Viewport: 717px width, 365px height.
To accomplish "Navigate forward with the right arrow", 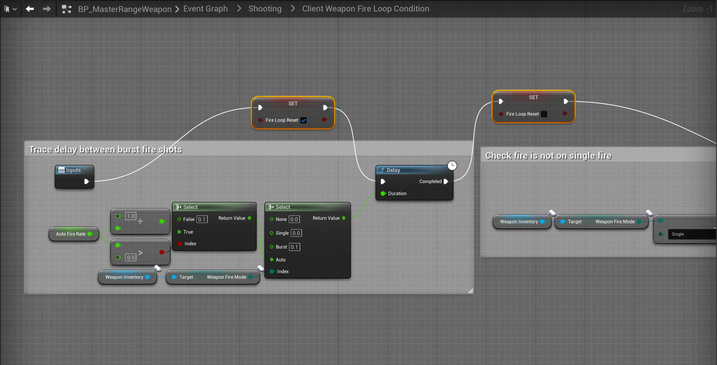I will [x=47, y=9].
